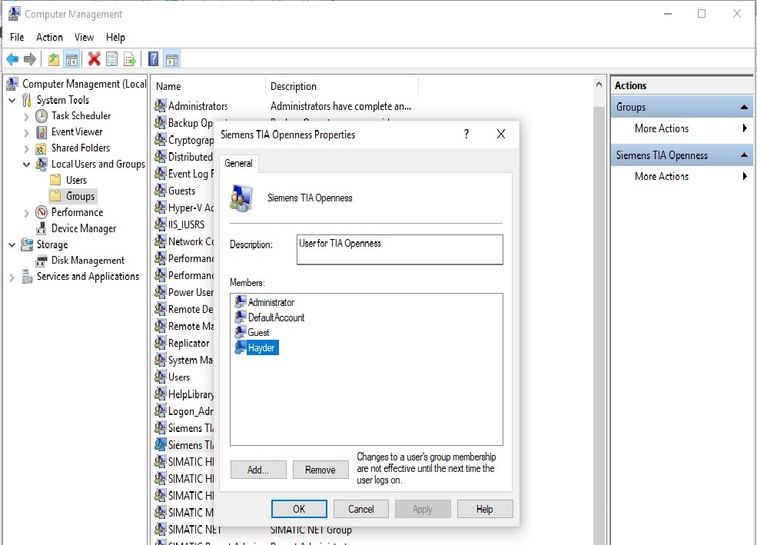Viewport: 757px width, 545px height.
Task: Click the blue Help toolbar icon
Action: pos(153,59)
